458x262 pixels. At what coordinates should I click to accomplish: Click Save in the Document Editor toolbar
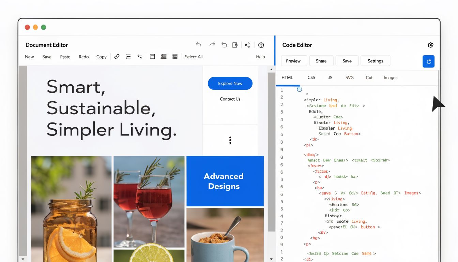(x=47, y=57)
